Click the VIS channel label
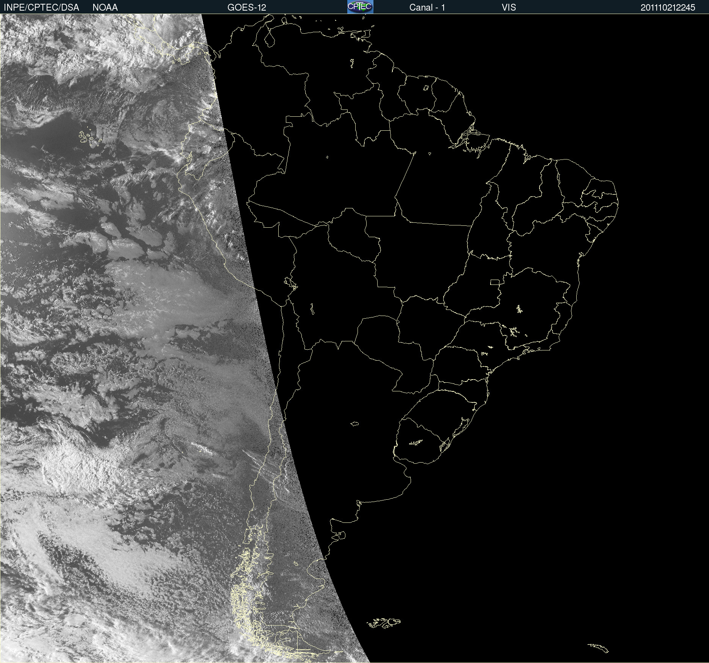This screenshot has height=663, width=709. (x=509, y=8)
